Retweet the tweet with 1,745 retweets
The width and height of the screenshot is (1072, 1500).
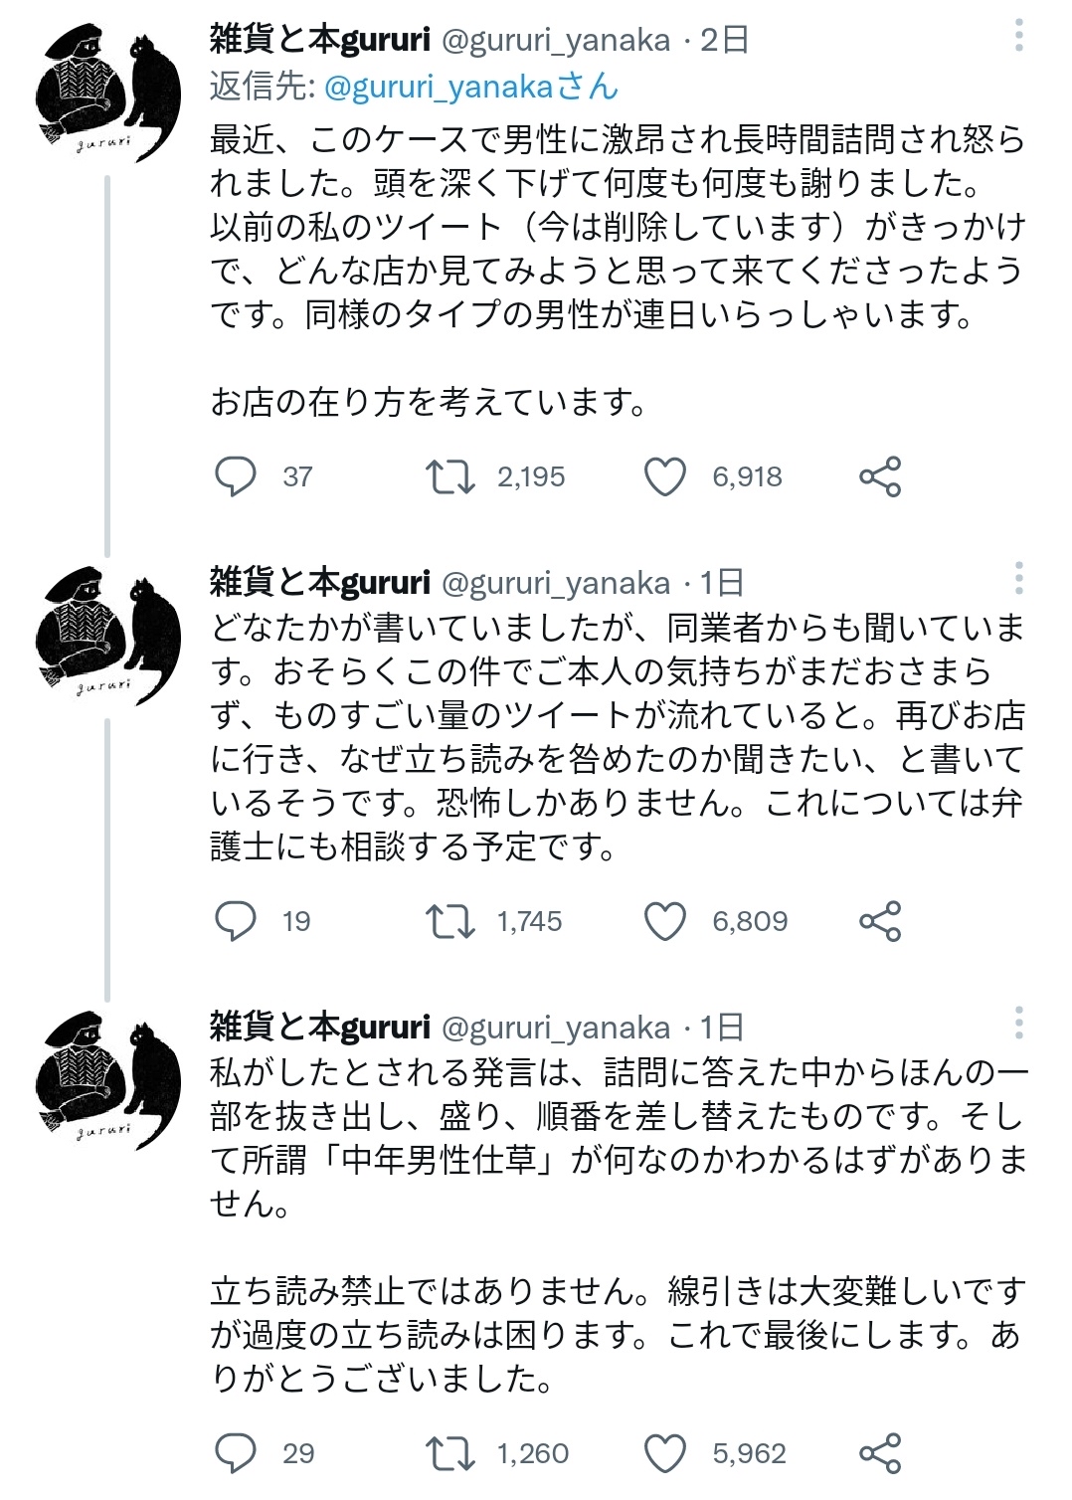click(x=449, y=921)
